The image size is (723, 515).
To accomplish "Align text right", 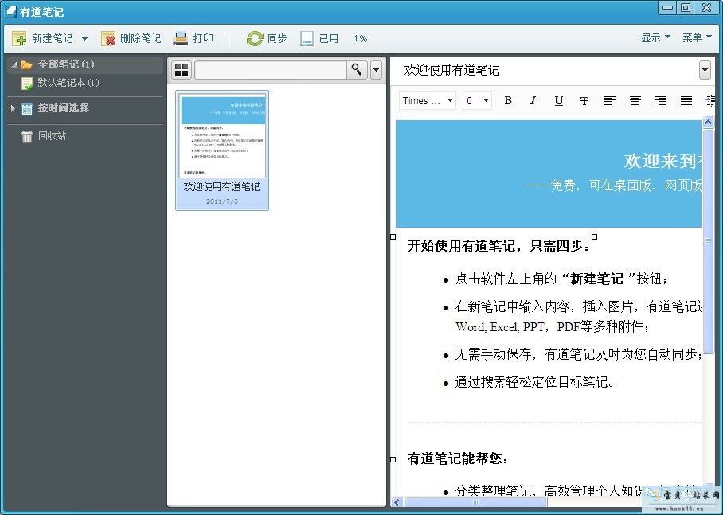I will (x=660, y=100).
